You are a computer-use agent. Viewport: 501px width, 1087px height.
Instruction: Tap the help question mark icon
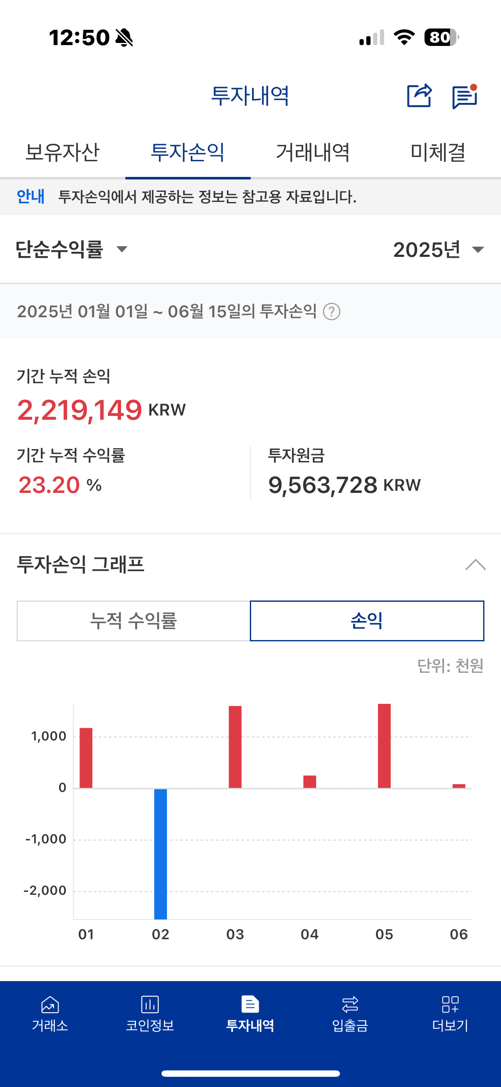click(x=331, y=312)
